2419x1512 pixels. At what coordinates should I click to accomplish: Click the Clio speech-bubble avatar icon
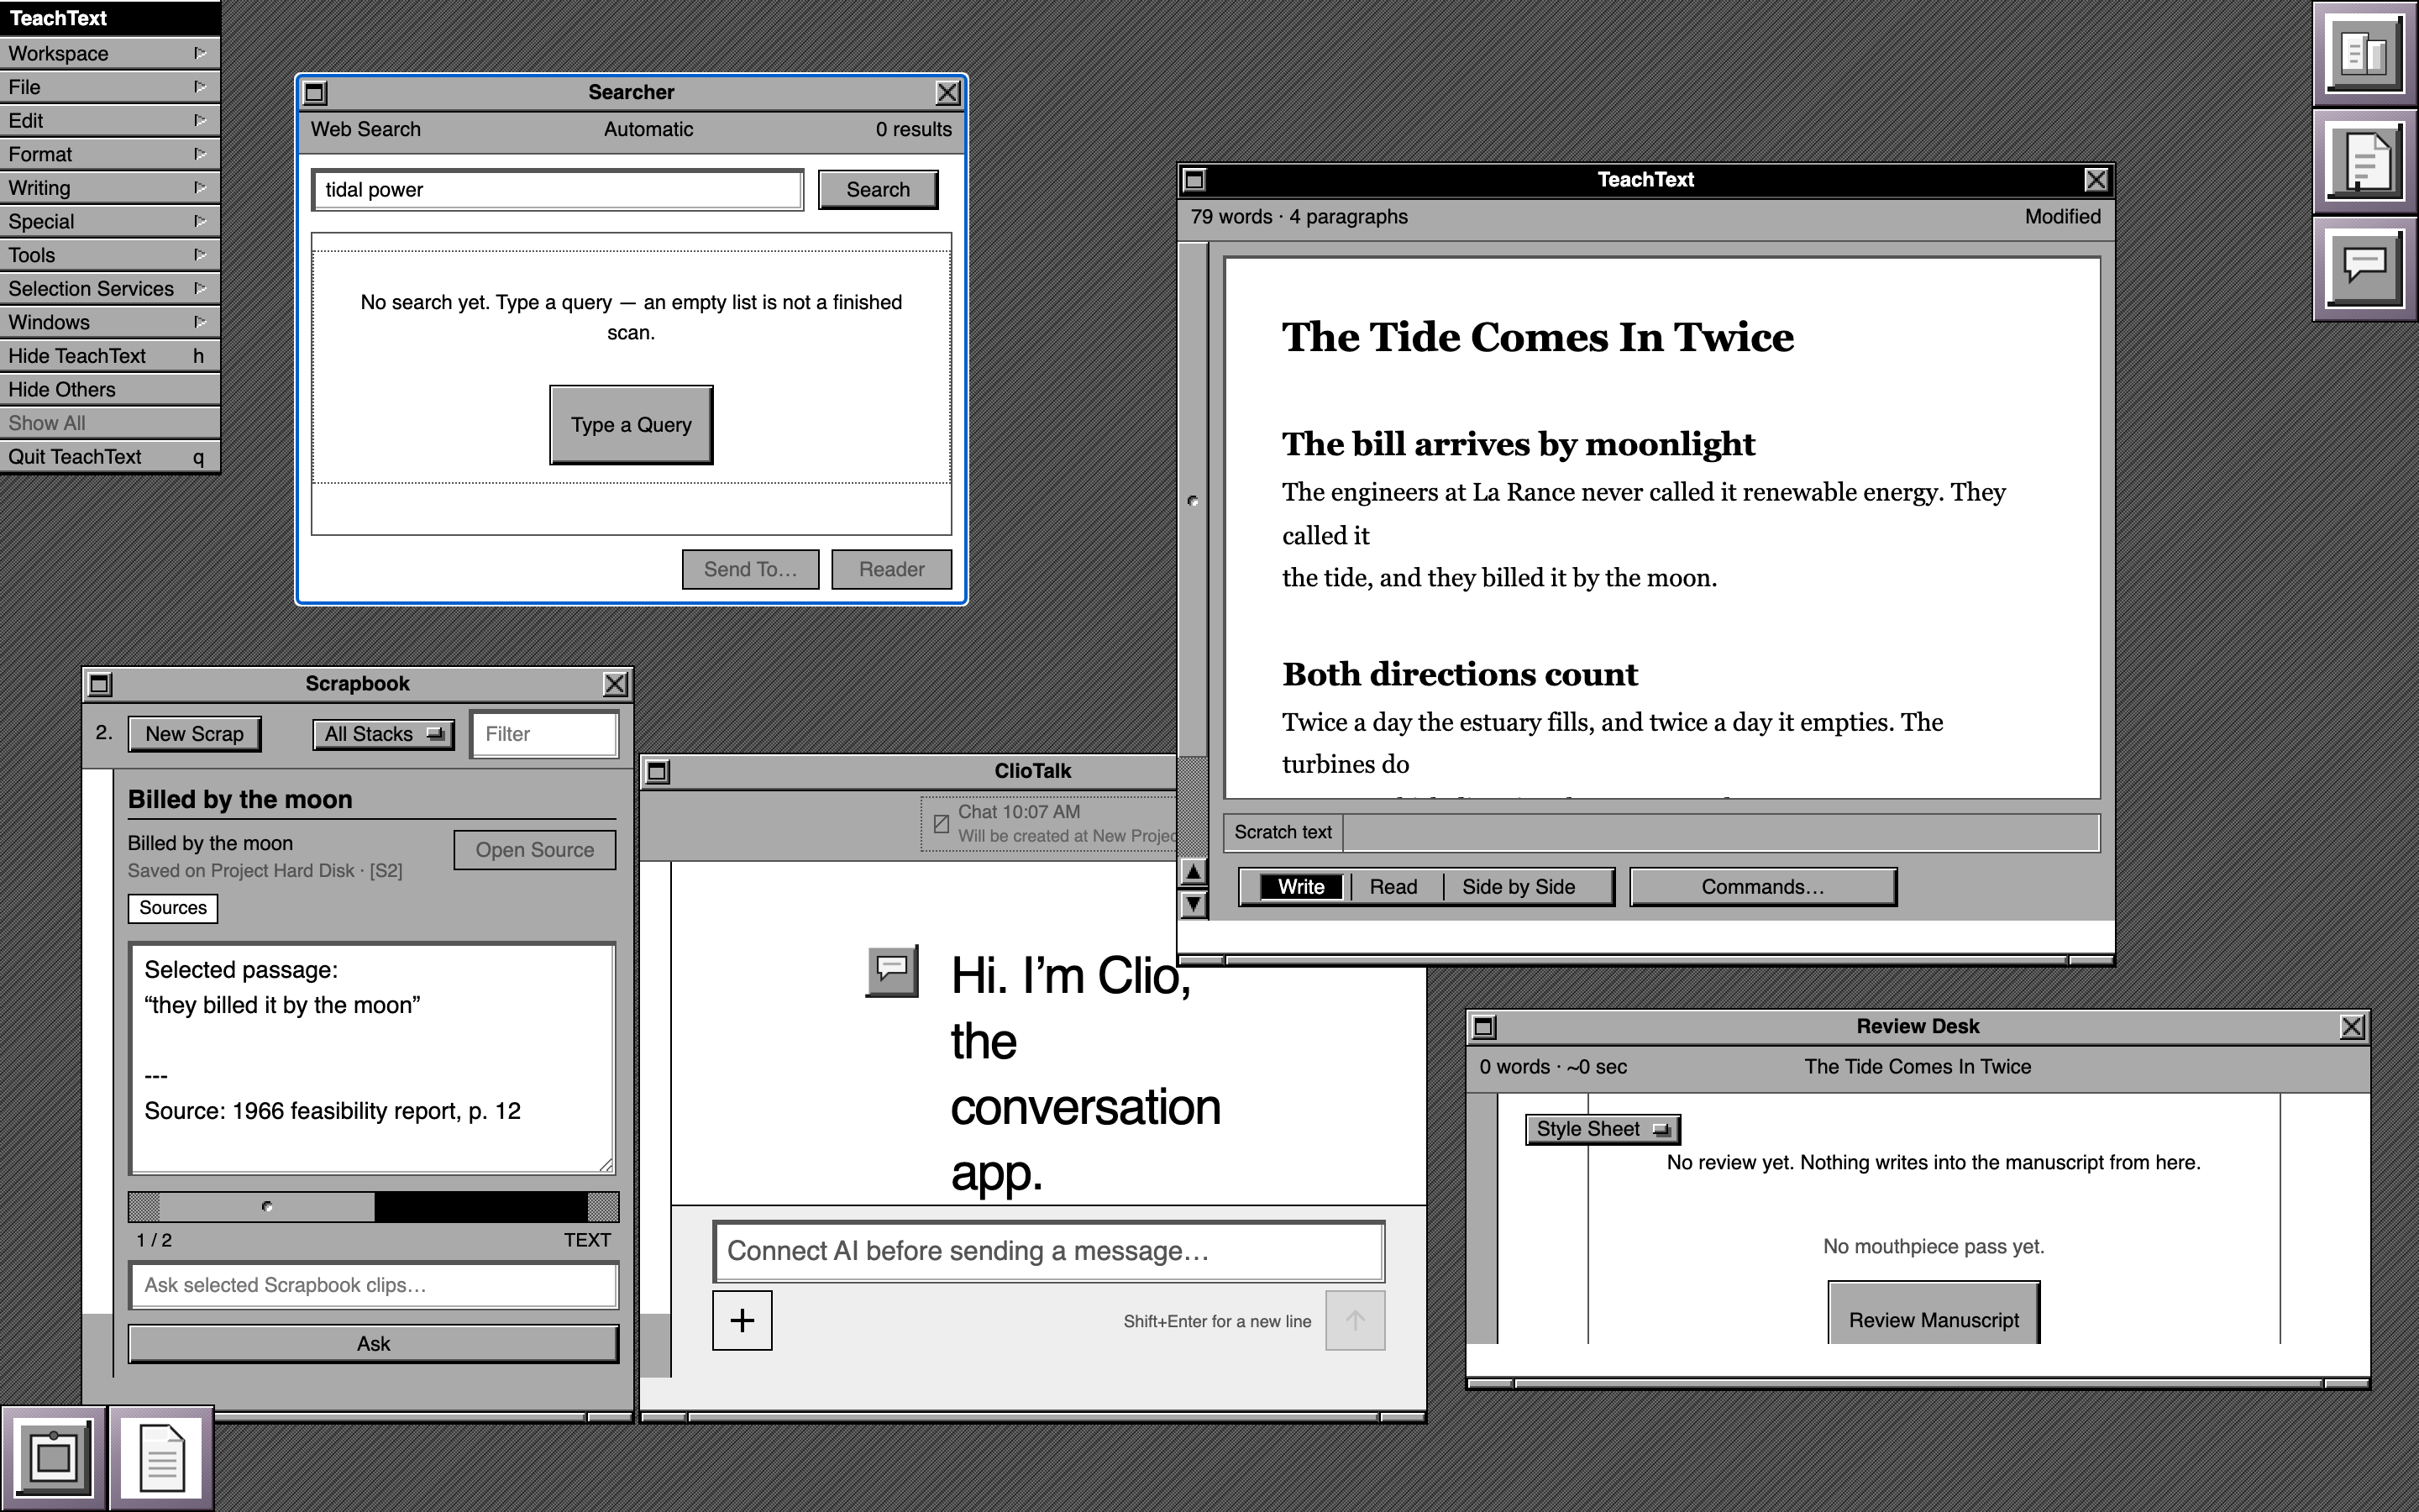pos(892,971)
